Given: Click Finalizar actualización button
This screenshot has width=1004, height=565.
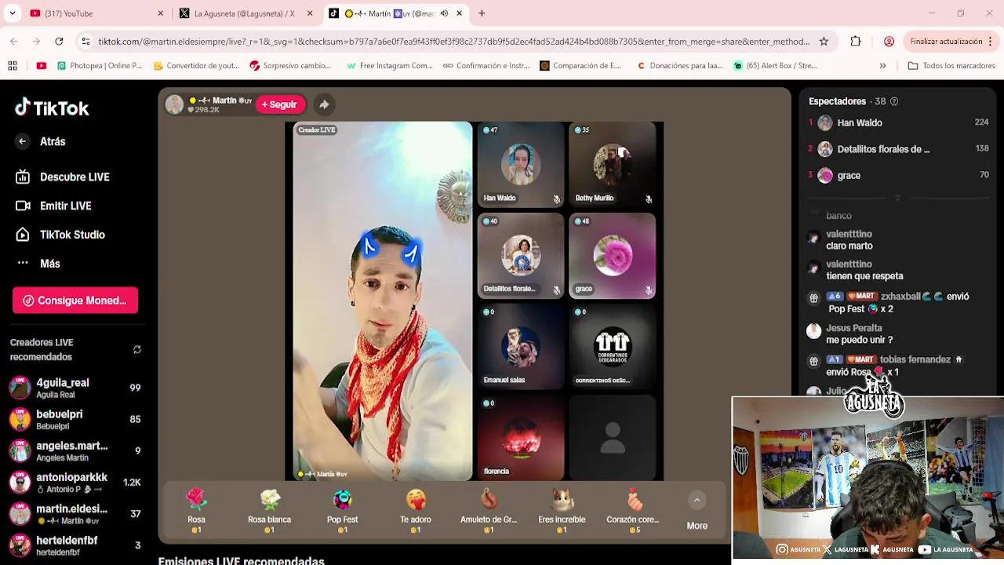Looking at the screenshot, I should point(946,42).
